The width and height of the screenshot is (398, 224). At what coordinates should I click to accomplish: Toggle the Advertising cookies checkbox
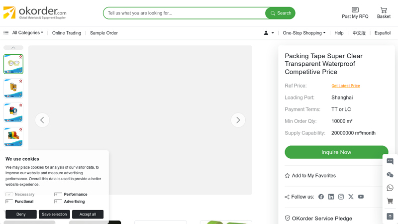(x=58, y=202)
